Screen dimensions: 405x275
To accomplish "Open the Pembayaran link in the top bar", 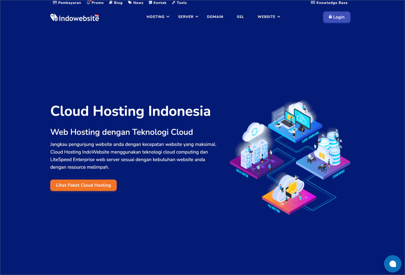I will 67,3.
